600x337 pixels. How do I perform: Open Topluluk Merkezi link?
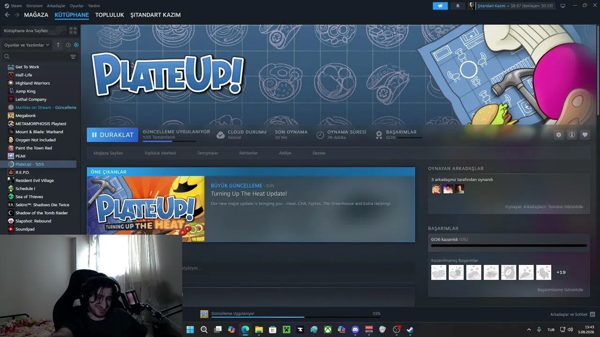coord(160,153)
